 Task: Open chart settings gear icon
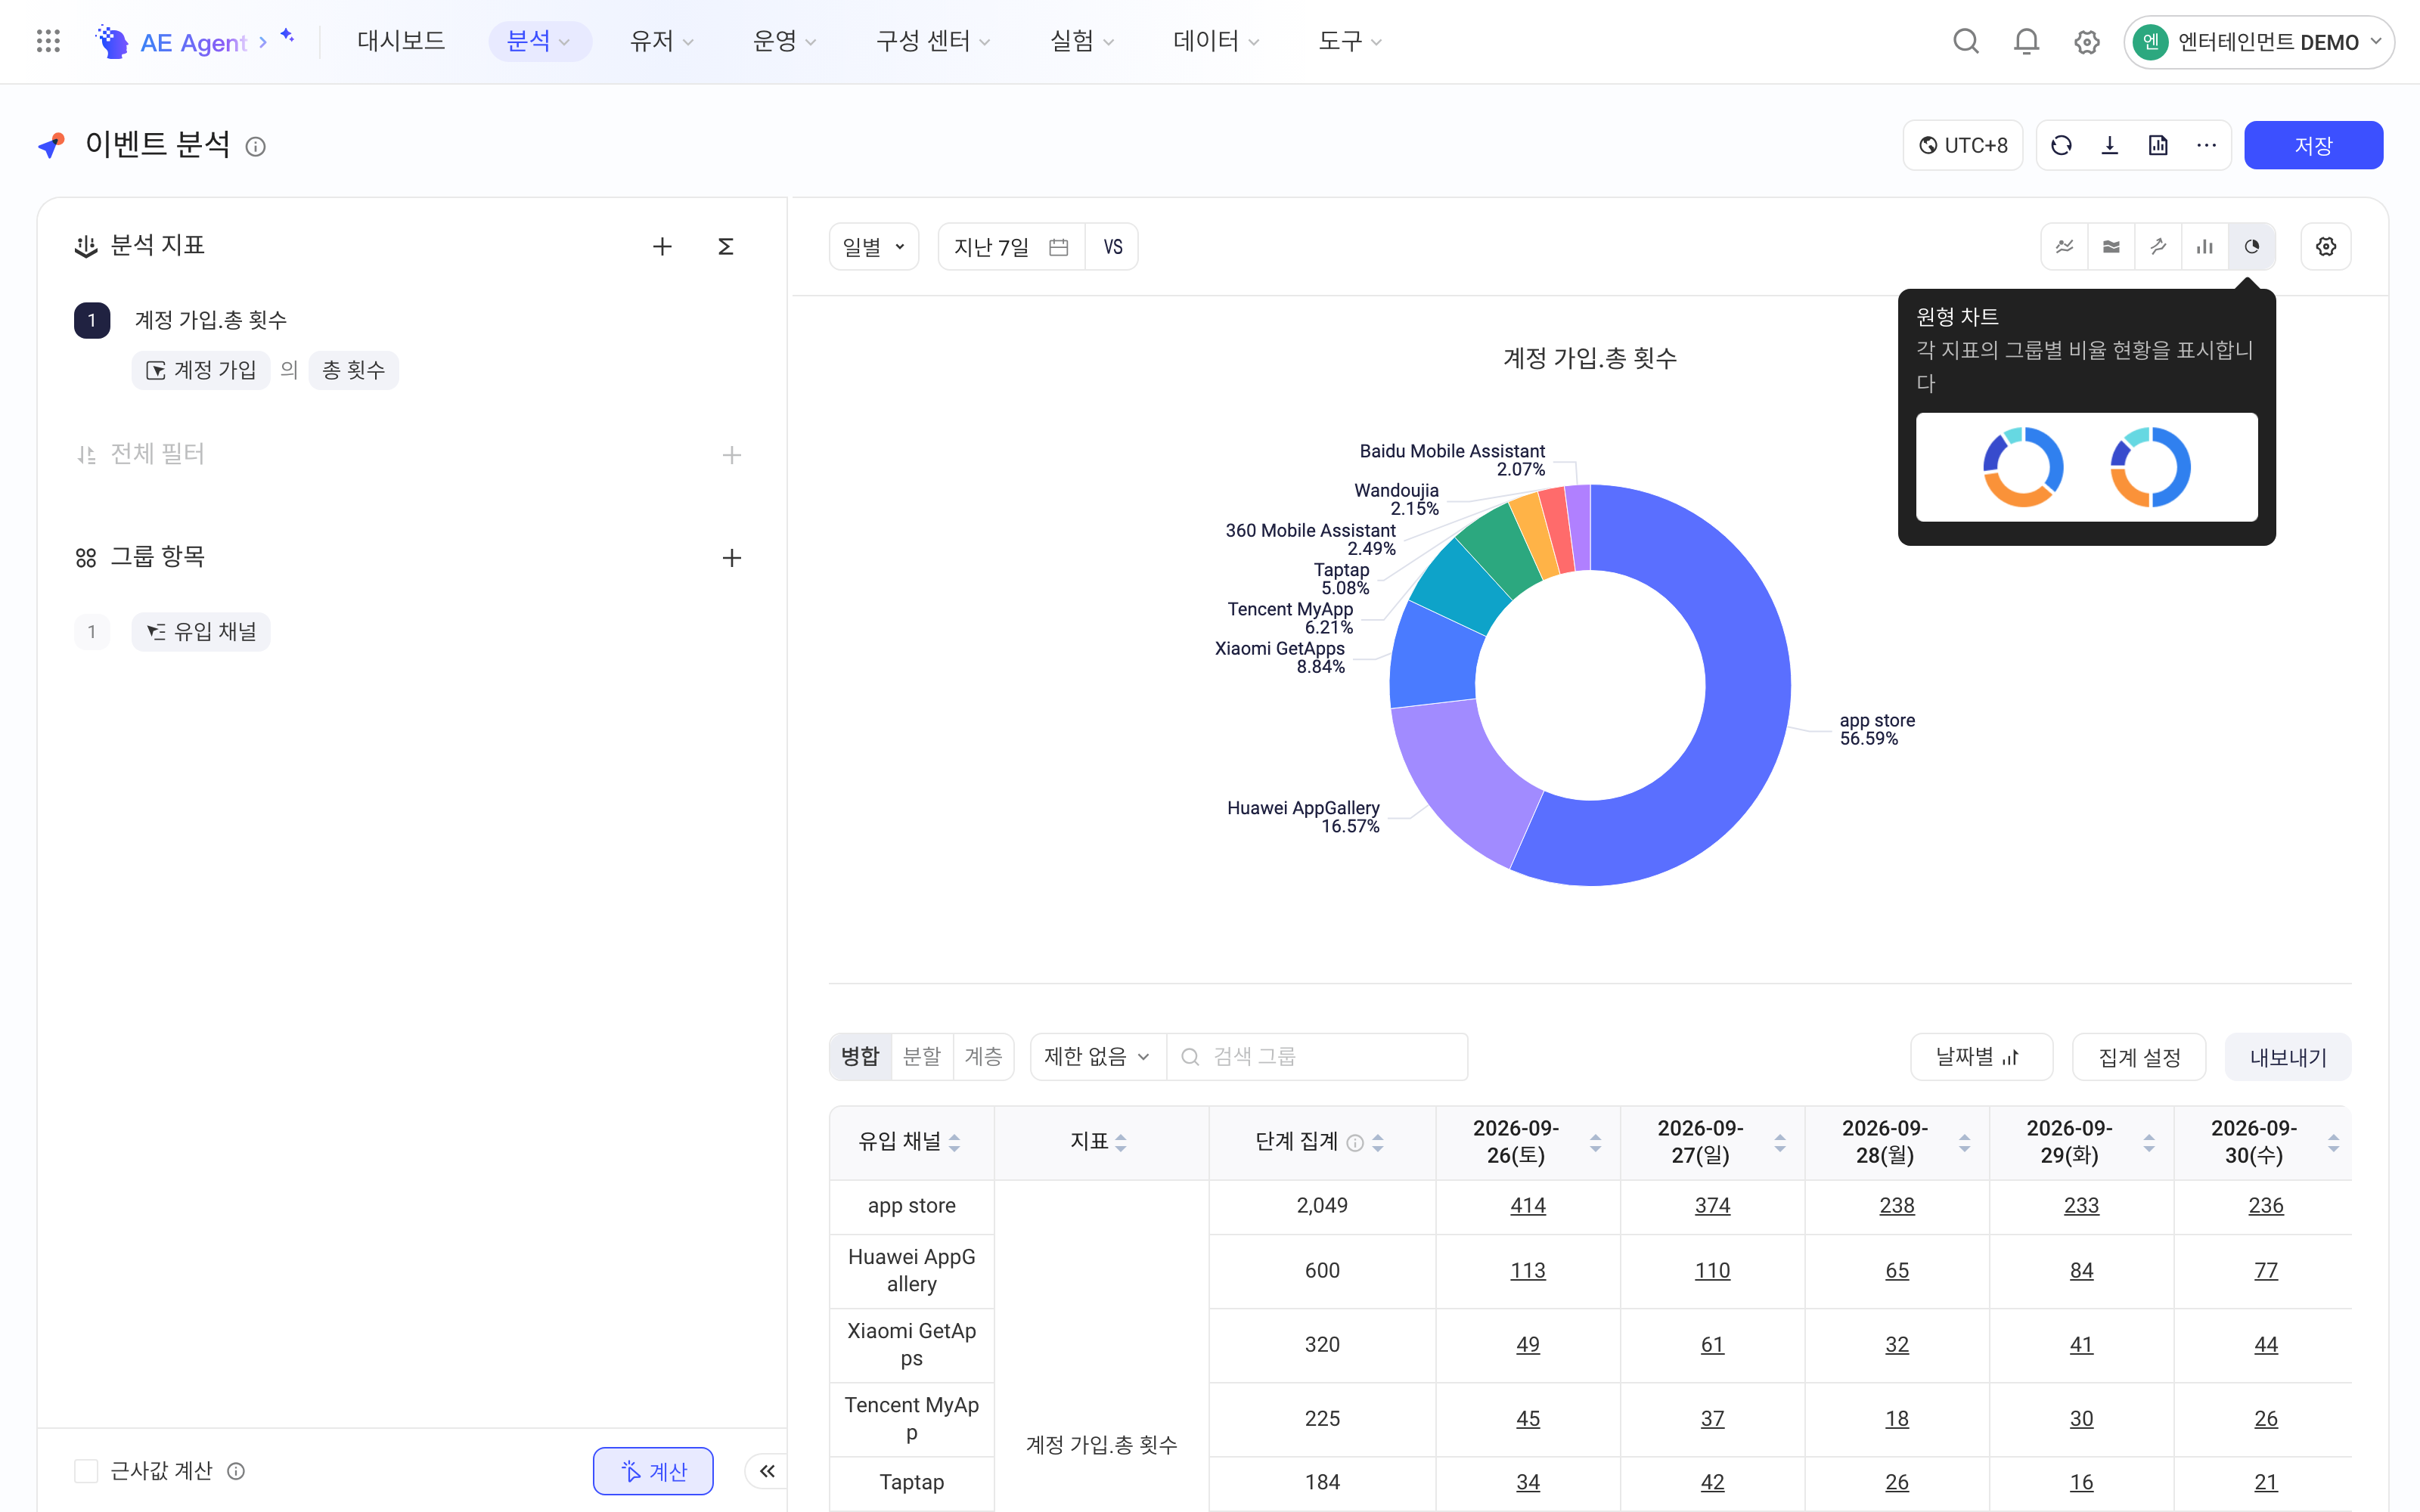pyautogui.click(x=2326, y=246)
